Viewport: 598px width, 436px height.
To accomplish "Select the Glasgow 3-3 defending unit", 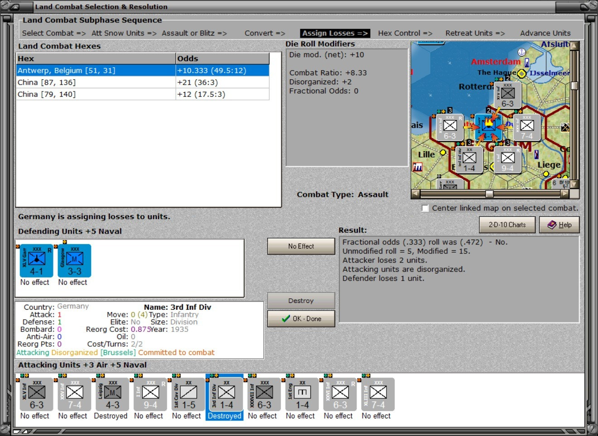I will [75, 261].
